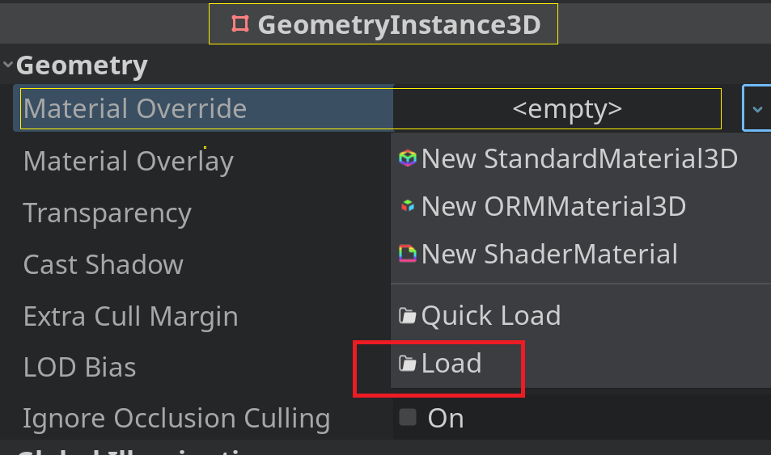
Task: Click the ORMMaterial3D small cube icon
Action: 408,206
